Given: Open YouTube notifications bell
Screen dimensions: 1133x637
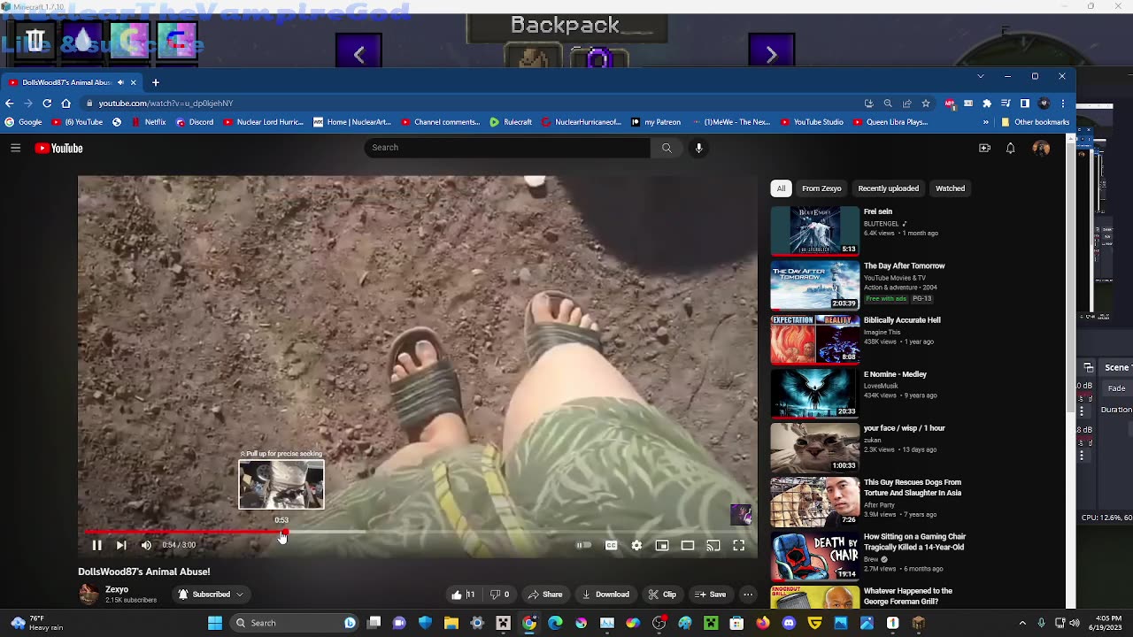Looking at the screenshot, I should coord(1010,148).
